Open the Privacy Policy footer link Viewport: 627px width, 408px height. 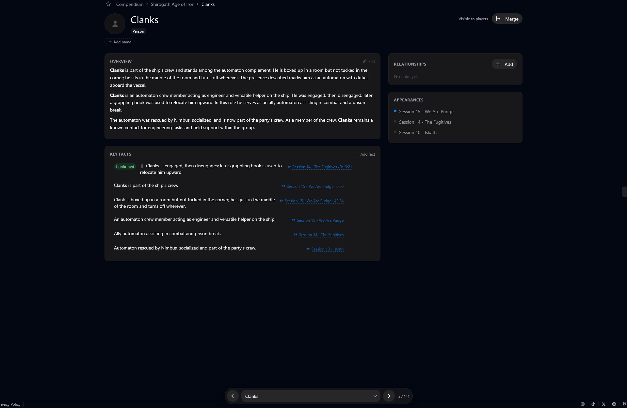(x=10, y=404)
